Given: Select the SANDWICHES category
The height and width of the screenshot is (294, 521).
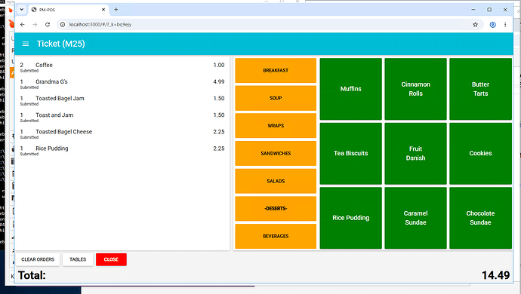Looking at the screenshot, I should pyautogui.click(x=276, y=153).
